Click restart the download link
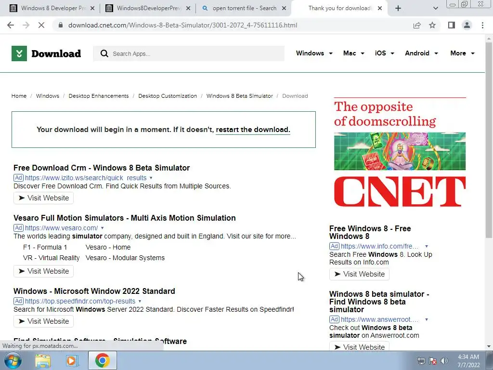Viewport: 493px width, 370px height. 253,130
